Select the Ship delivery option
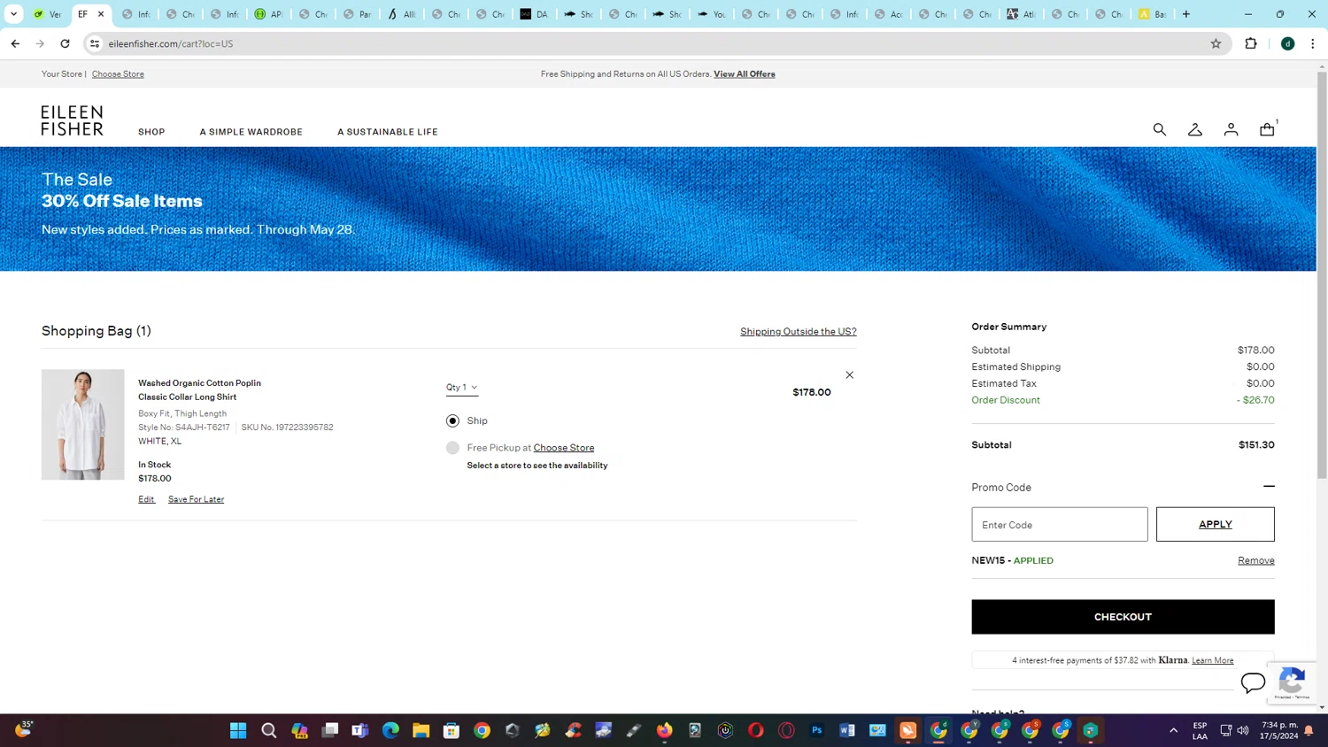 point(452,420)
